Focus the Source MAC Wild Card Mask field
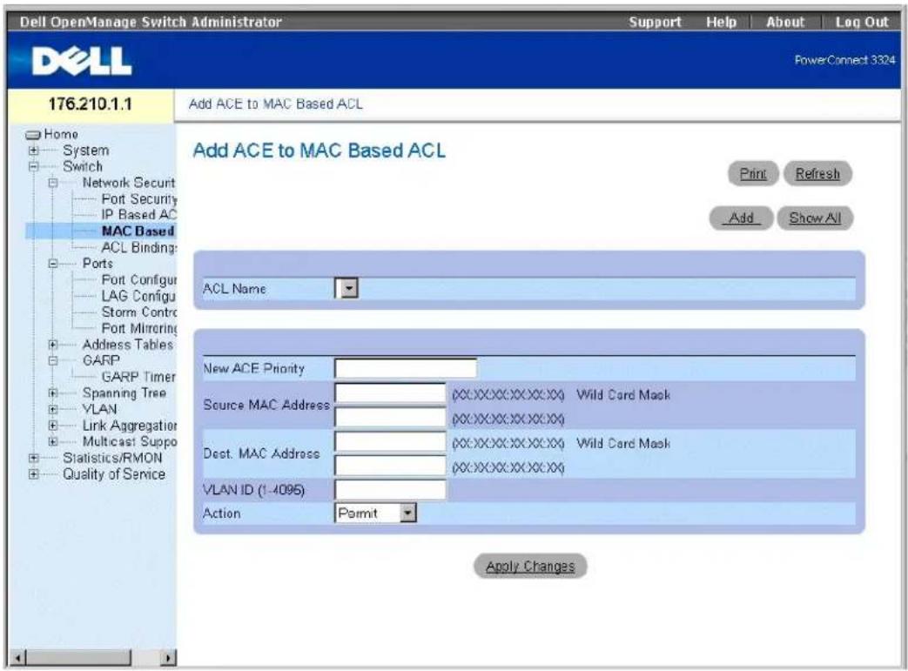 [390, 418]
